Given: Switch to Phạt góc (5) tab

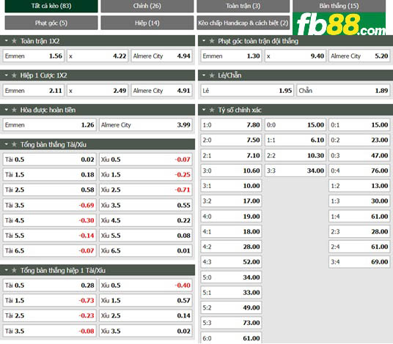Looking at the screenshot, I should coord(51,23).
